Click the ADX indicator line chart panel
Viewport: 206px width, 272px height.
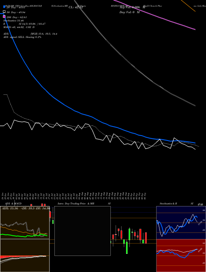point(25,223)
